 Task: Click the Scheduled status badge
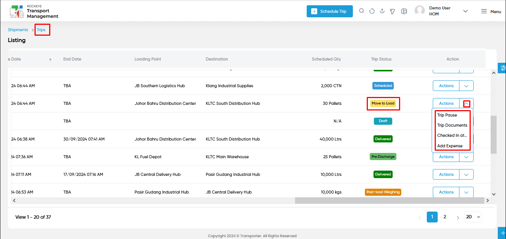click(x=383, y=86)
